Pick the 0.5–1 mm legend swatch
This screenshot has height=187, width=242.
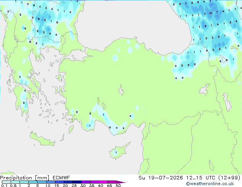tap(15, 182)
